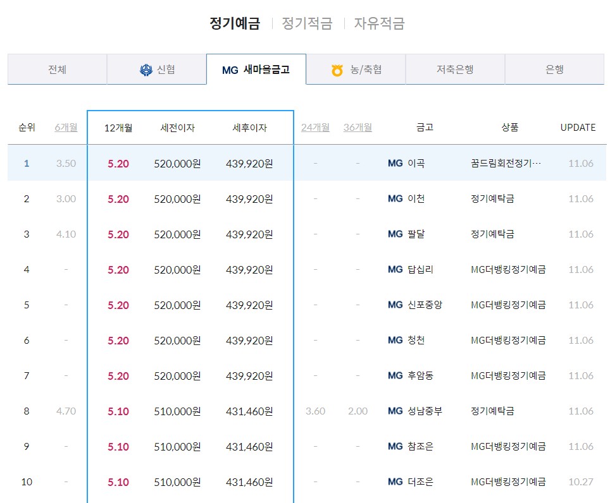Select the 은행 tab

pyautogui.click(x=555, y=70)
